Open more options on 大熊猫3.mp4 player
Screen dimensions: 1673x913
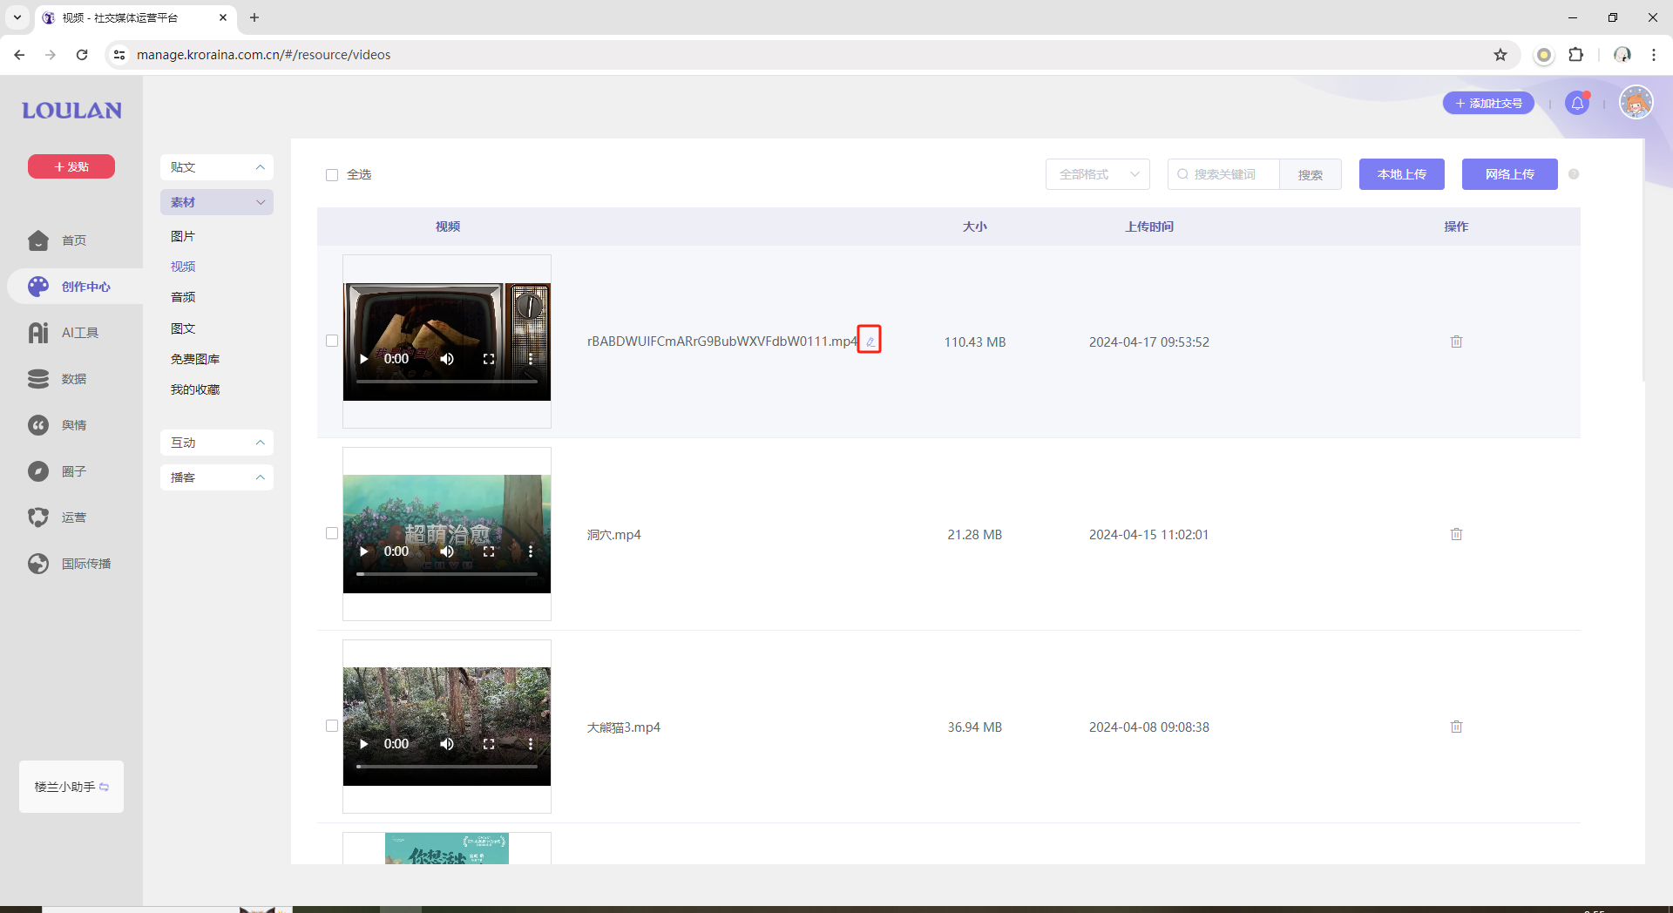[x=531, y=744]
